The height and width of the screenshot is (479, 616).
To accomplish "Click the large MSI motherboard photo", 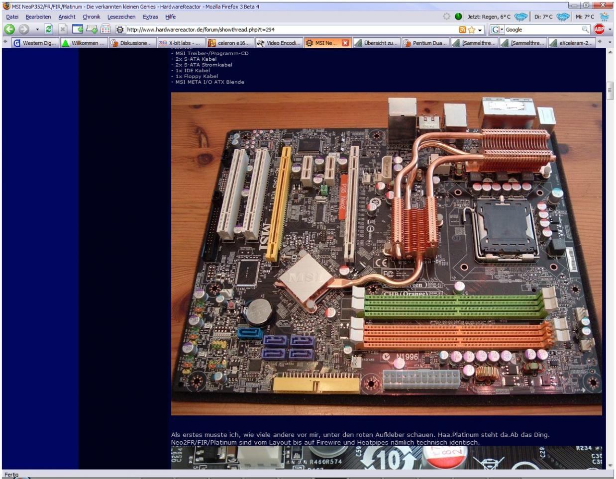I will click(x=387, y=254).
